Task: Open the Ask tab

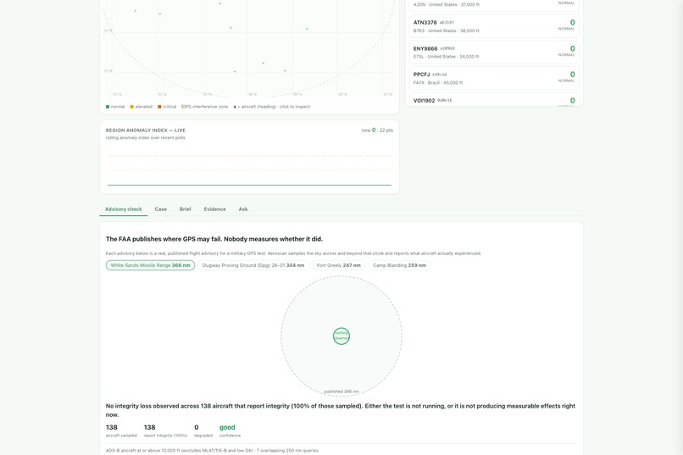Action: click(243, 209)
